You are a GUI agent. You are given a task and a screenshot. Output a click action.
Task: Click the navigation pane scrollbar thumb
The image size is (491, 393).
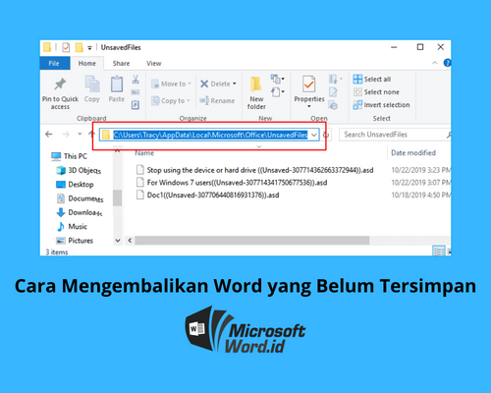[x=117, y=197]
